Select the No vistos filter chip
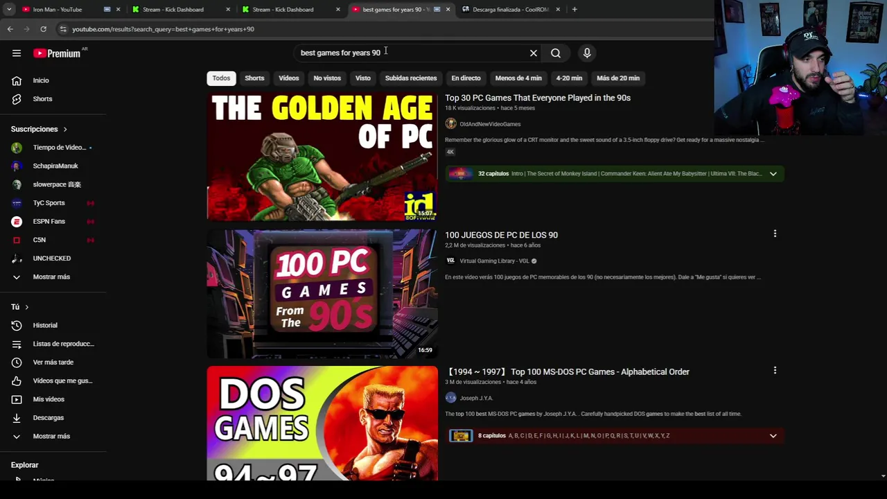This screenshot has width=887, height=499. click(x=327, y=78)
